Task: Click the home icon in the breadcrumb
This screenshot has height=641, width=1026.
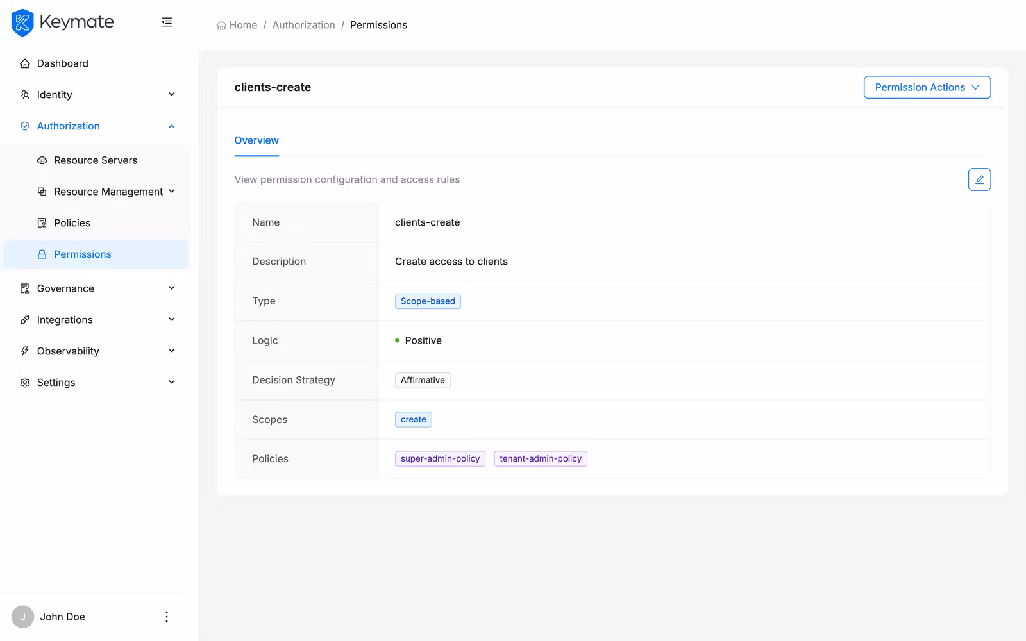Action: [220, 24]
